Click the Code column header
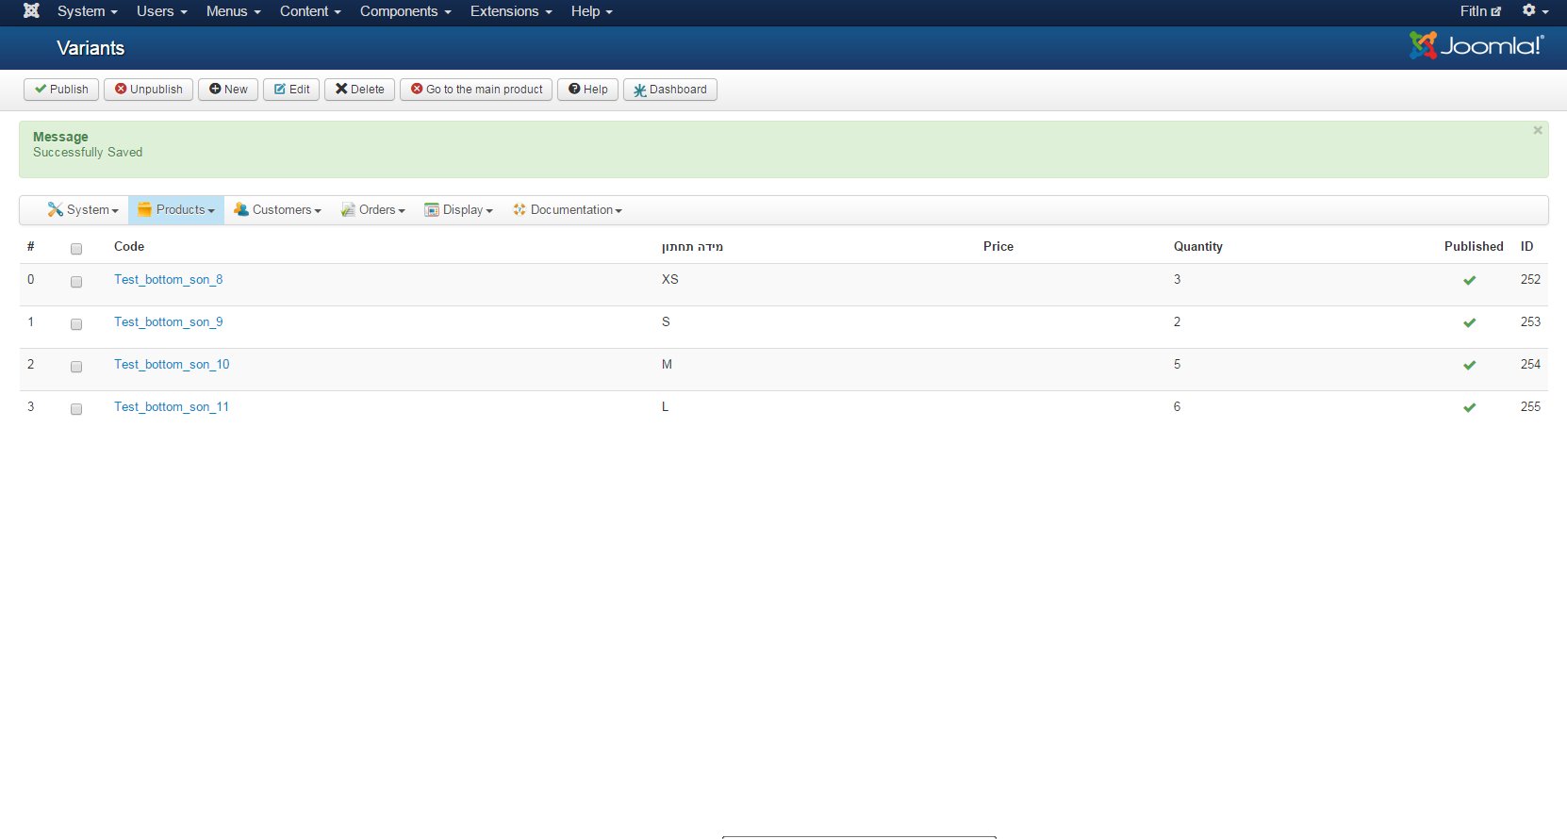The width and height of the screenshot is (1567, 839). [129, 247]
